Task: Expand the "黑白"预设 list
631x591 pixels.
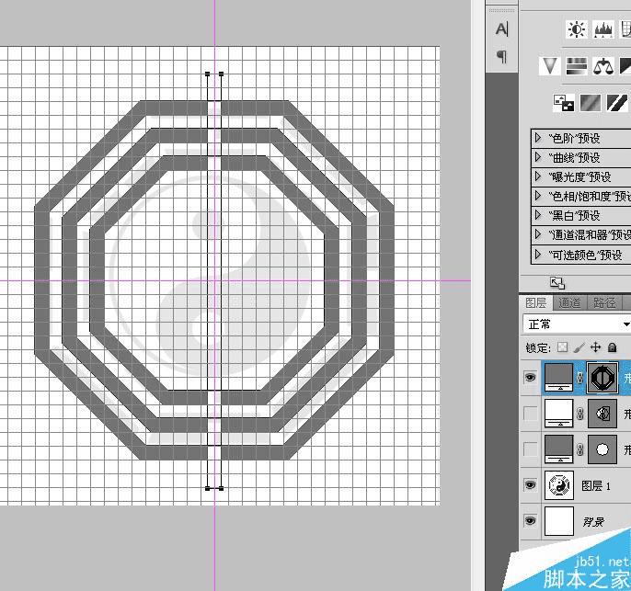Action: 537,215
